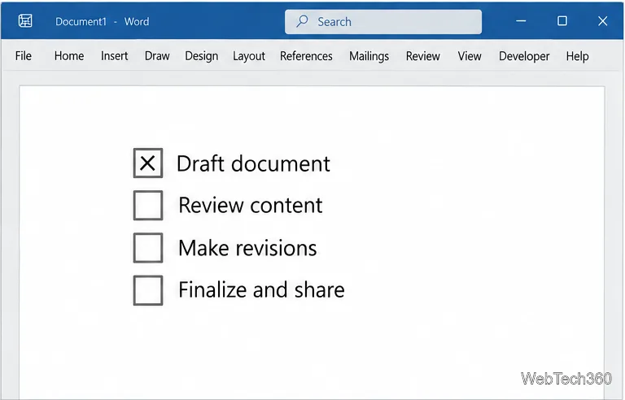Open the Insert tab
The image size is (625, 400).
pyautogui.click(x=115, y=56)
